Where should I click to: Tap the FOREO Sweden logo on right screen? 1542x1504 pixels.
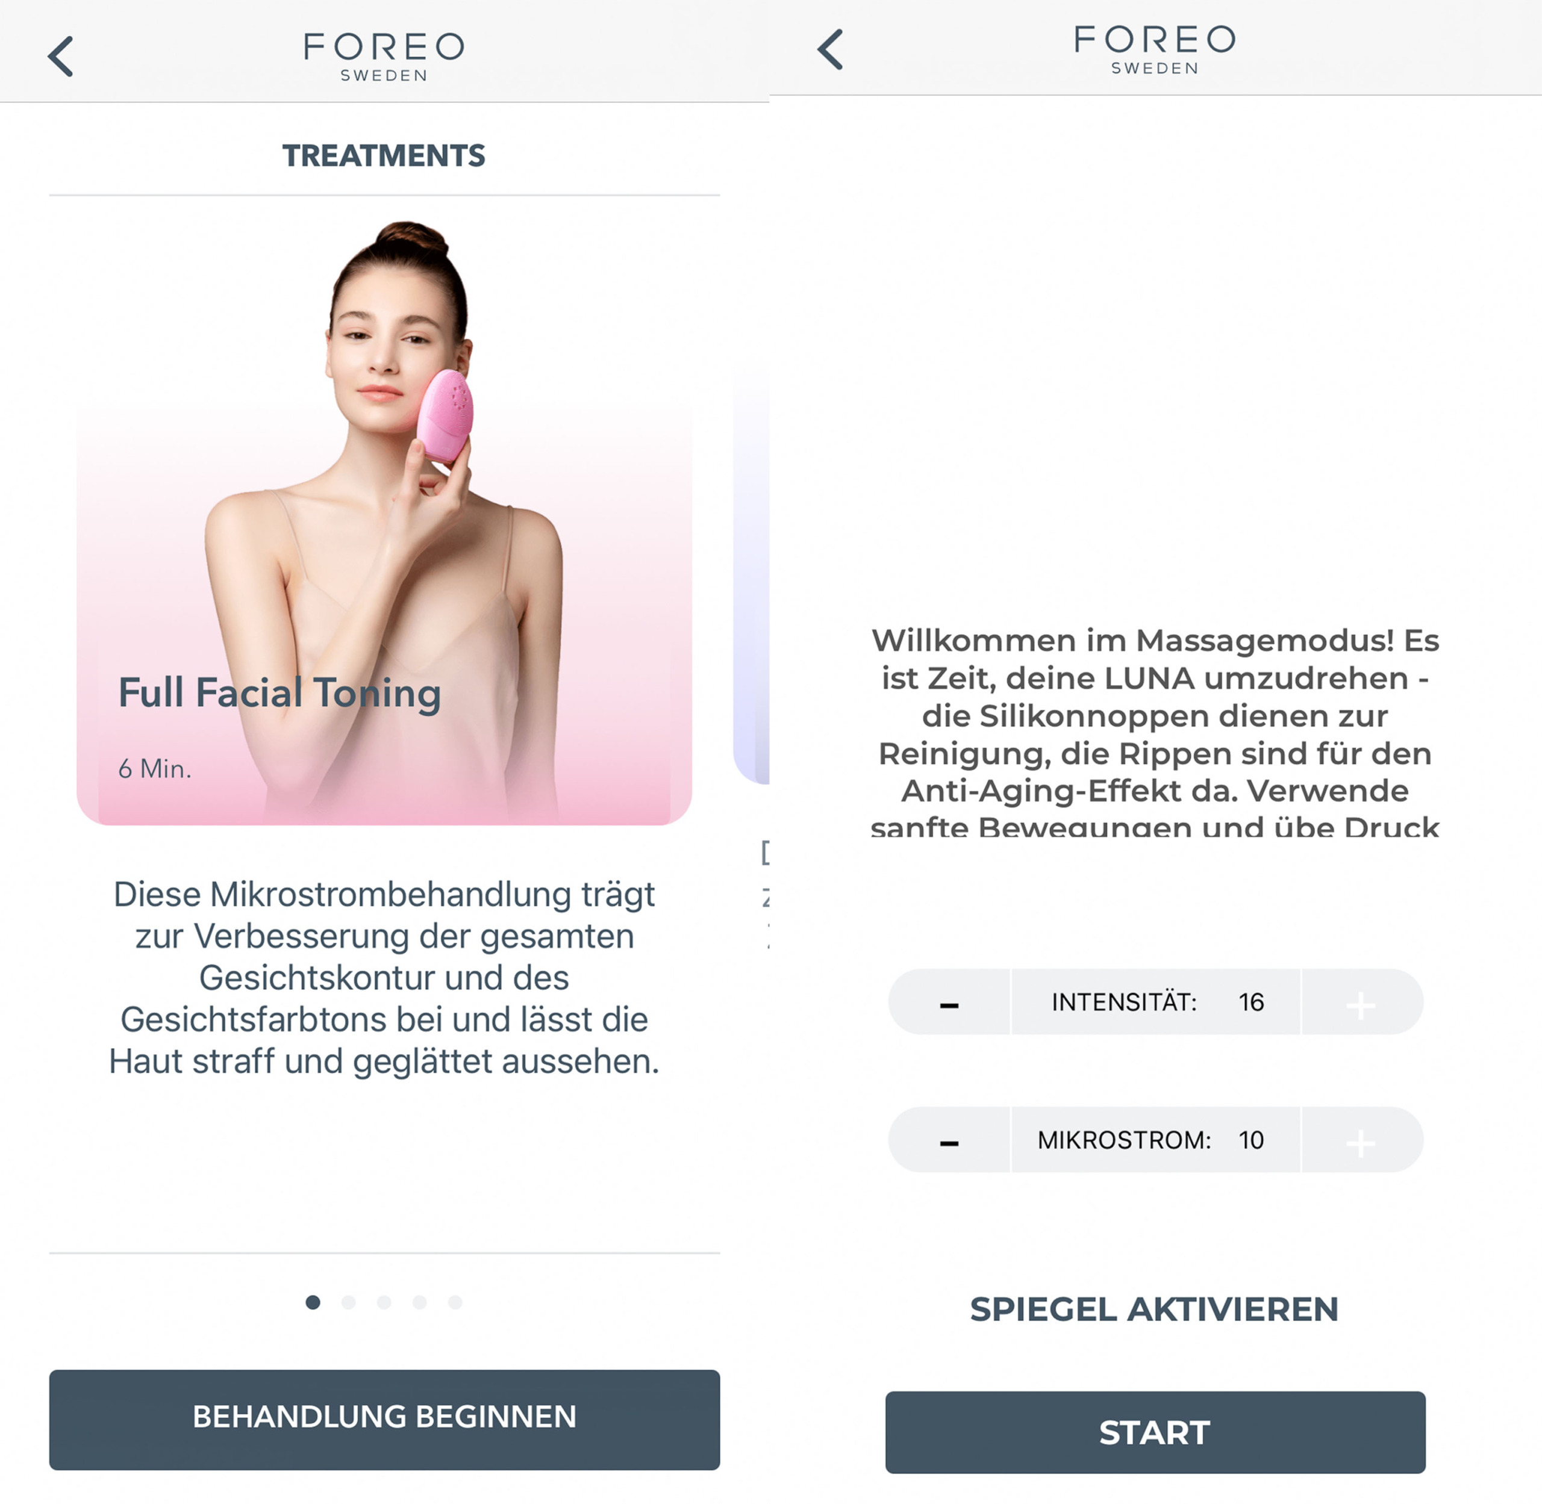(1155, 50)
